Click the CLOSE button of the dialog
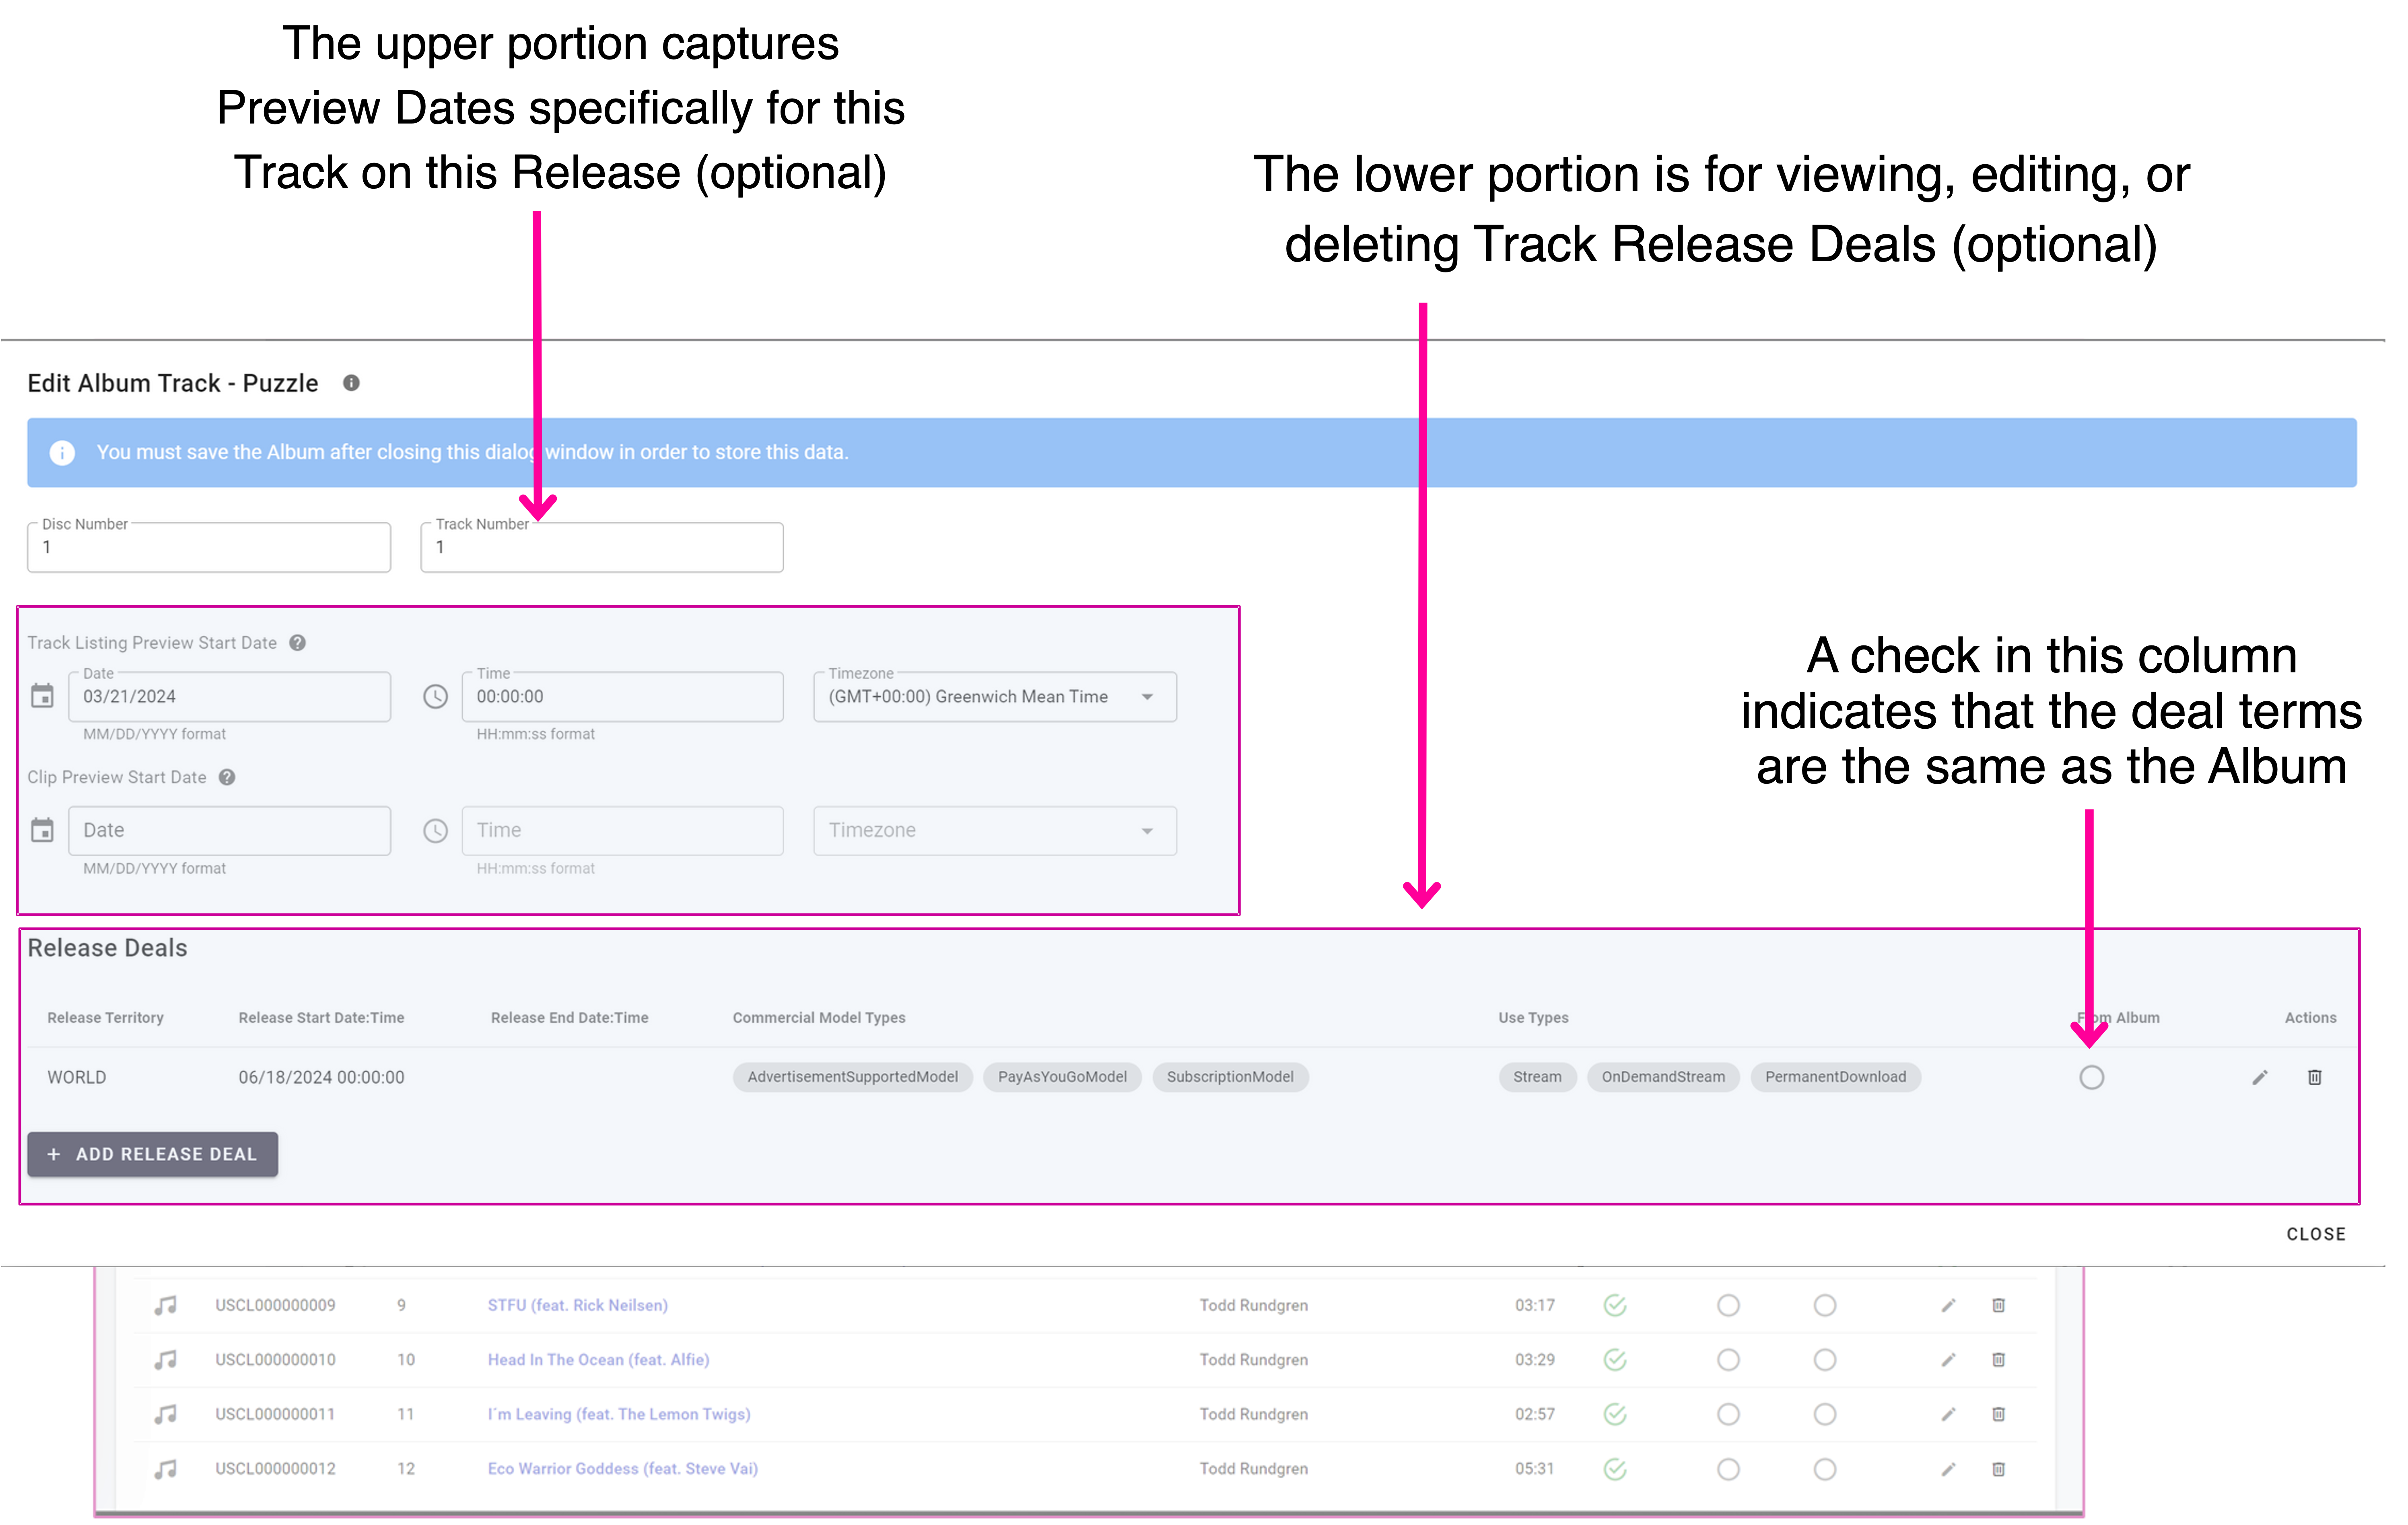Image resolution: width=2408 pixels, height=1525 pixels. click(x=2315, y=1234)
